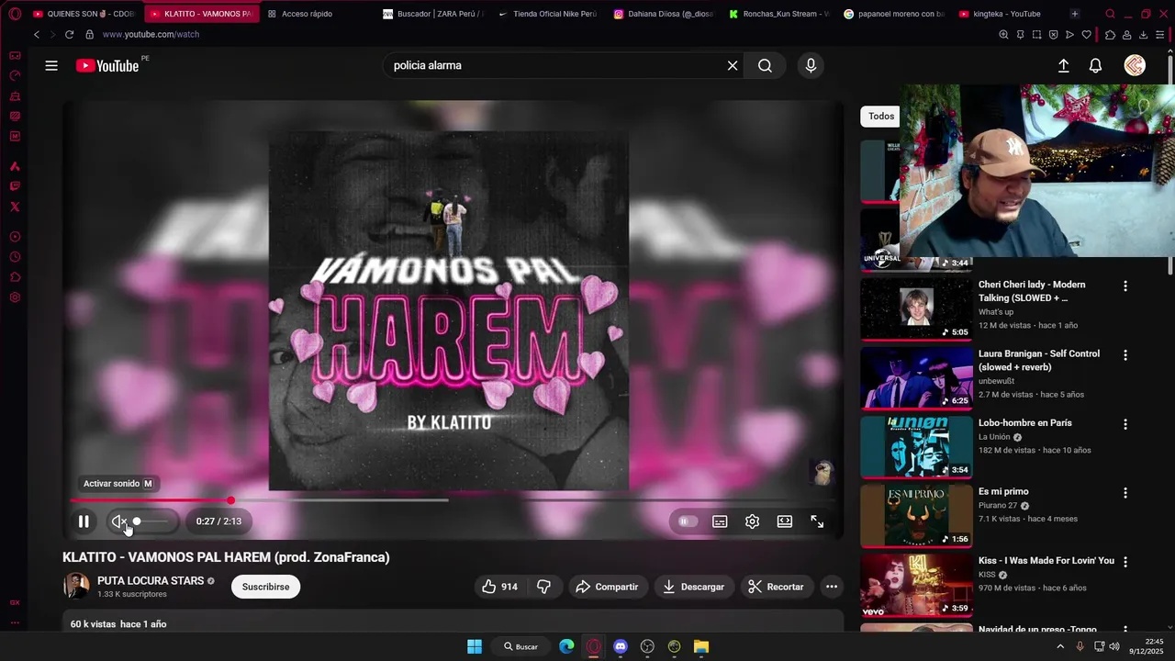Screen dimensions: 1175x661
Task: Open browser extensions cube icon
Action: 1110,34
